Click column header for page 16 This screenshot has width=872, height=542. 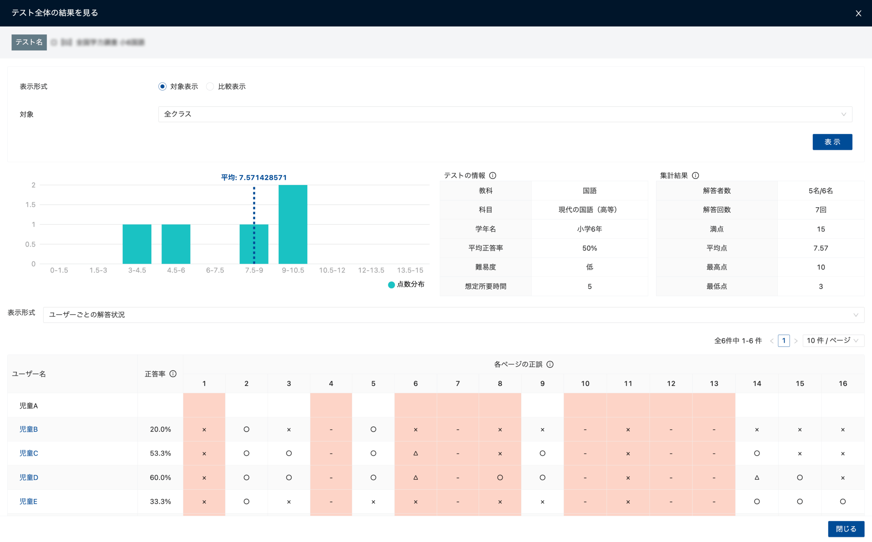pyautogui.click(x=843, y=384)
